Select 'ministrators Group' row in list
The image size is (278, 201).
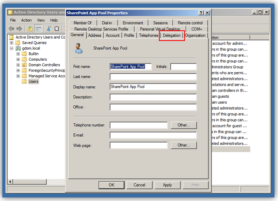coord(228,67)
